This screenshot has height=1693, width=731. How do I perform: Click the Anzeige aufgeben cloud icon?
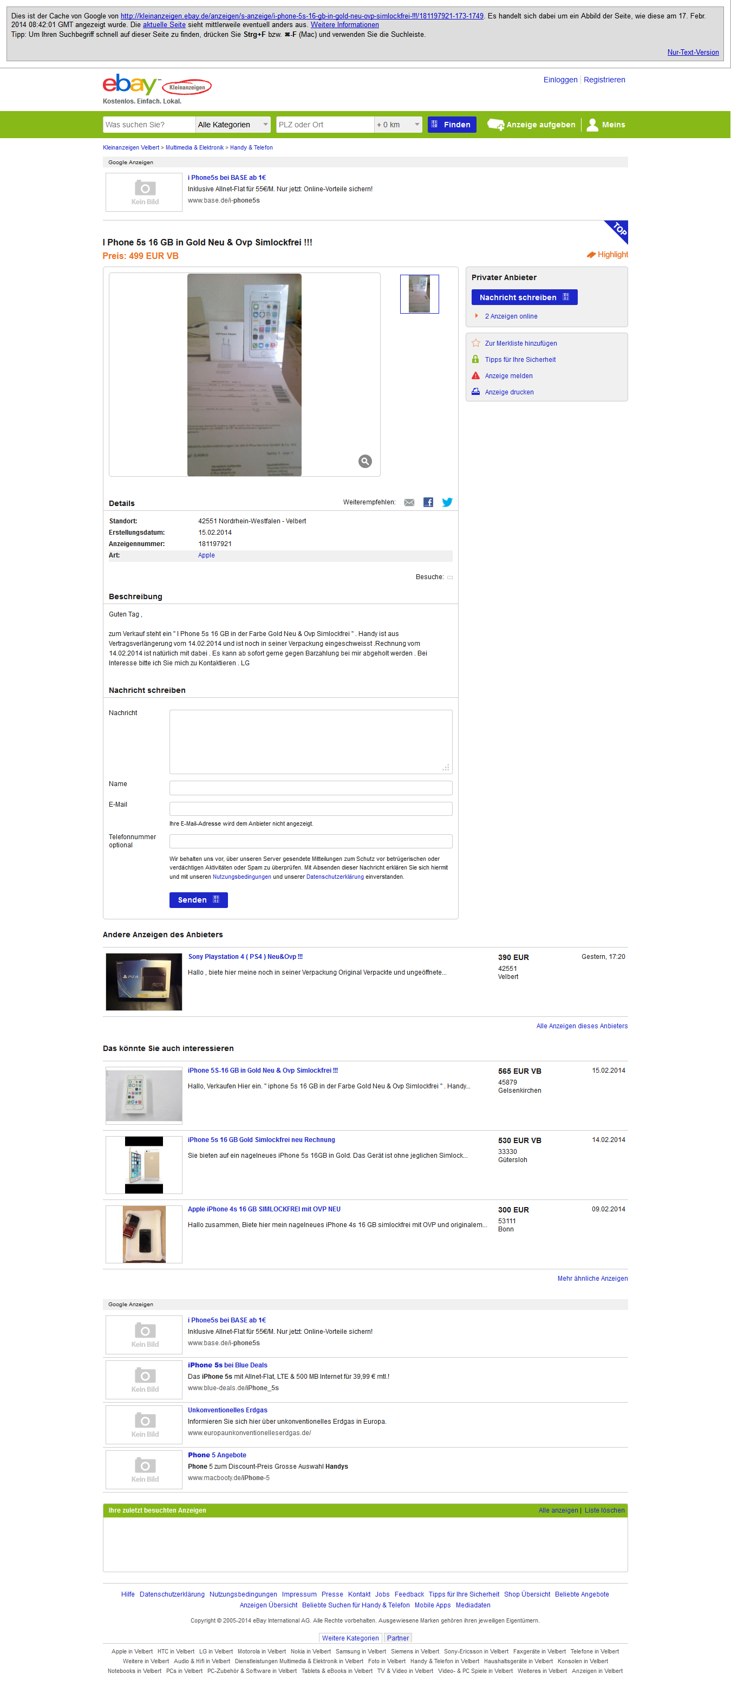pyautogui.click(x=495, y=124)
